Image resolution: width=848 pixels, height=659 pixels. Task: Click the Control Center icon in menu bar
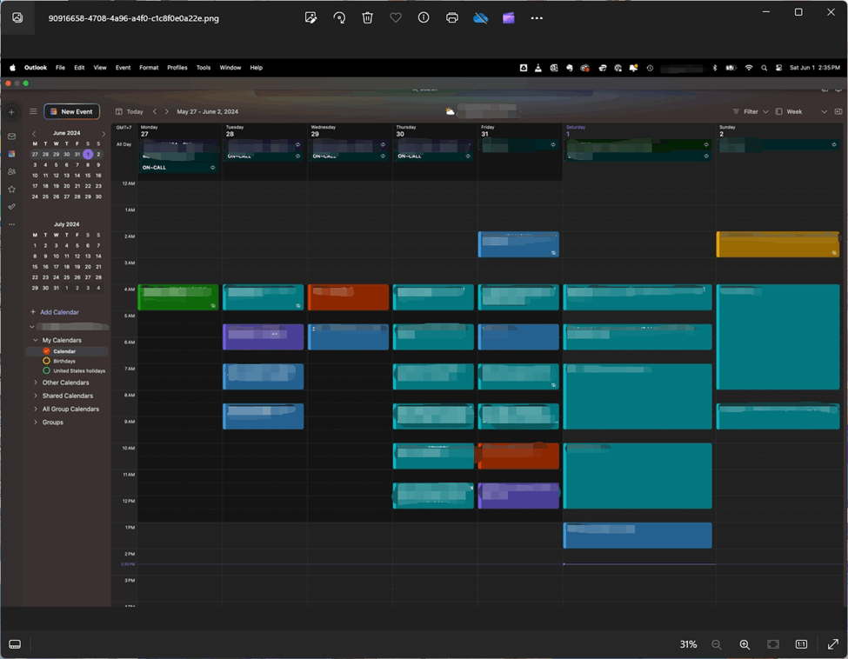tap(778, 68)
